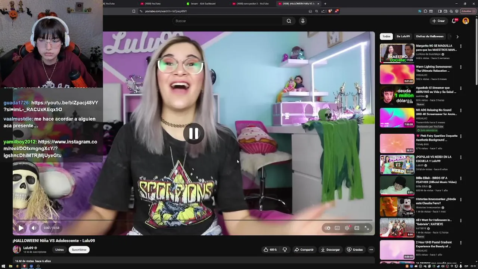Open the more actions menu below the video
The width and height of the screenshot is (478, 269).
coord(371,250)
